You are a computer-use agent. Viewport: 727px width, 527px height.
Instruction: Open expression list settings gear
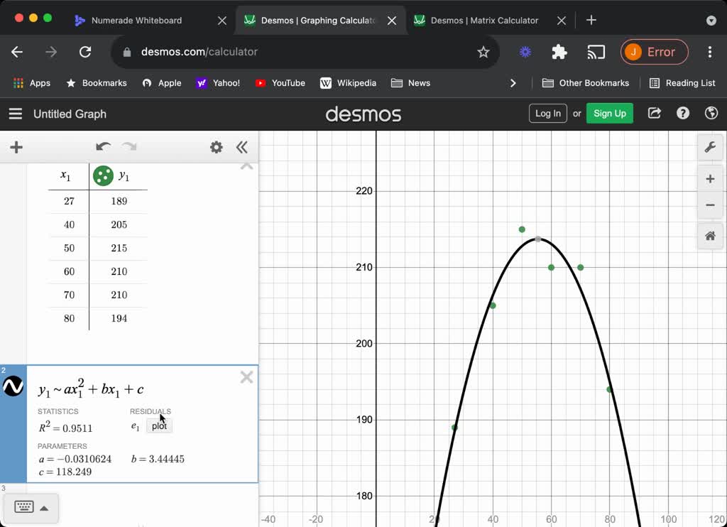(x=216, y=148)
